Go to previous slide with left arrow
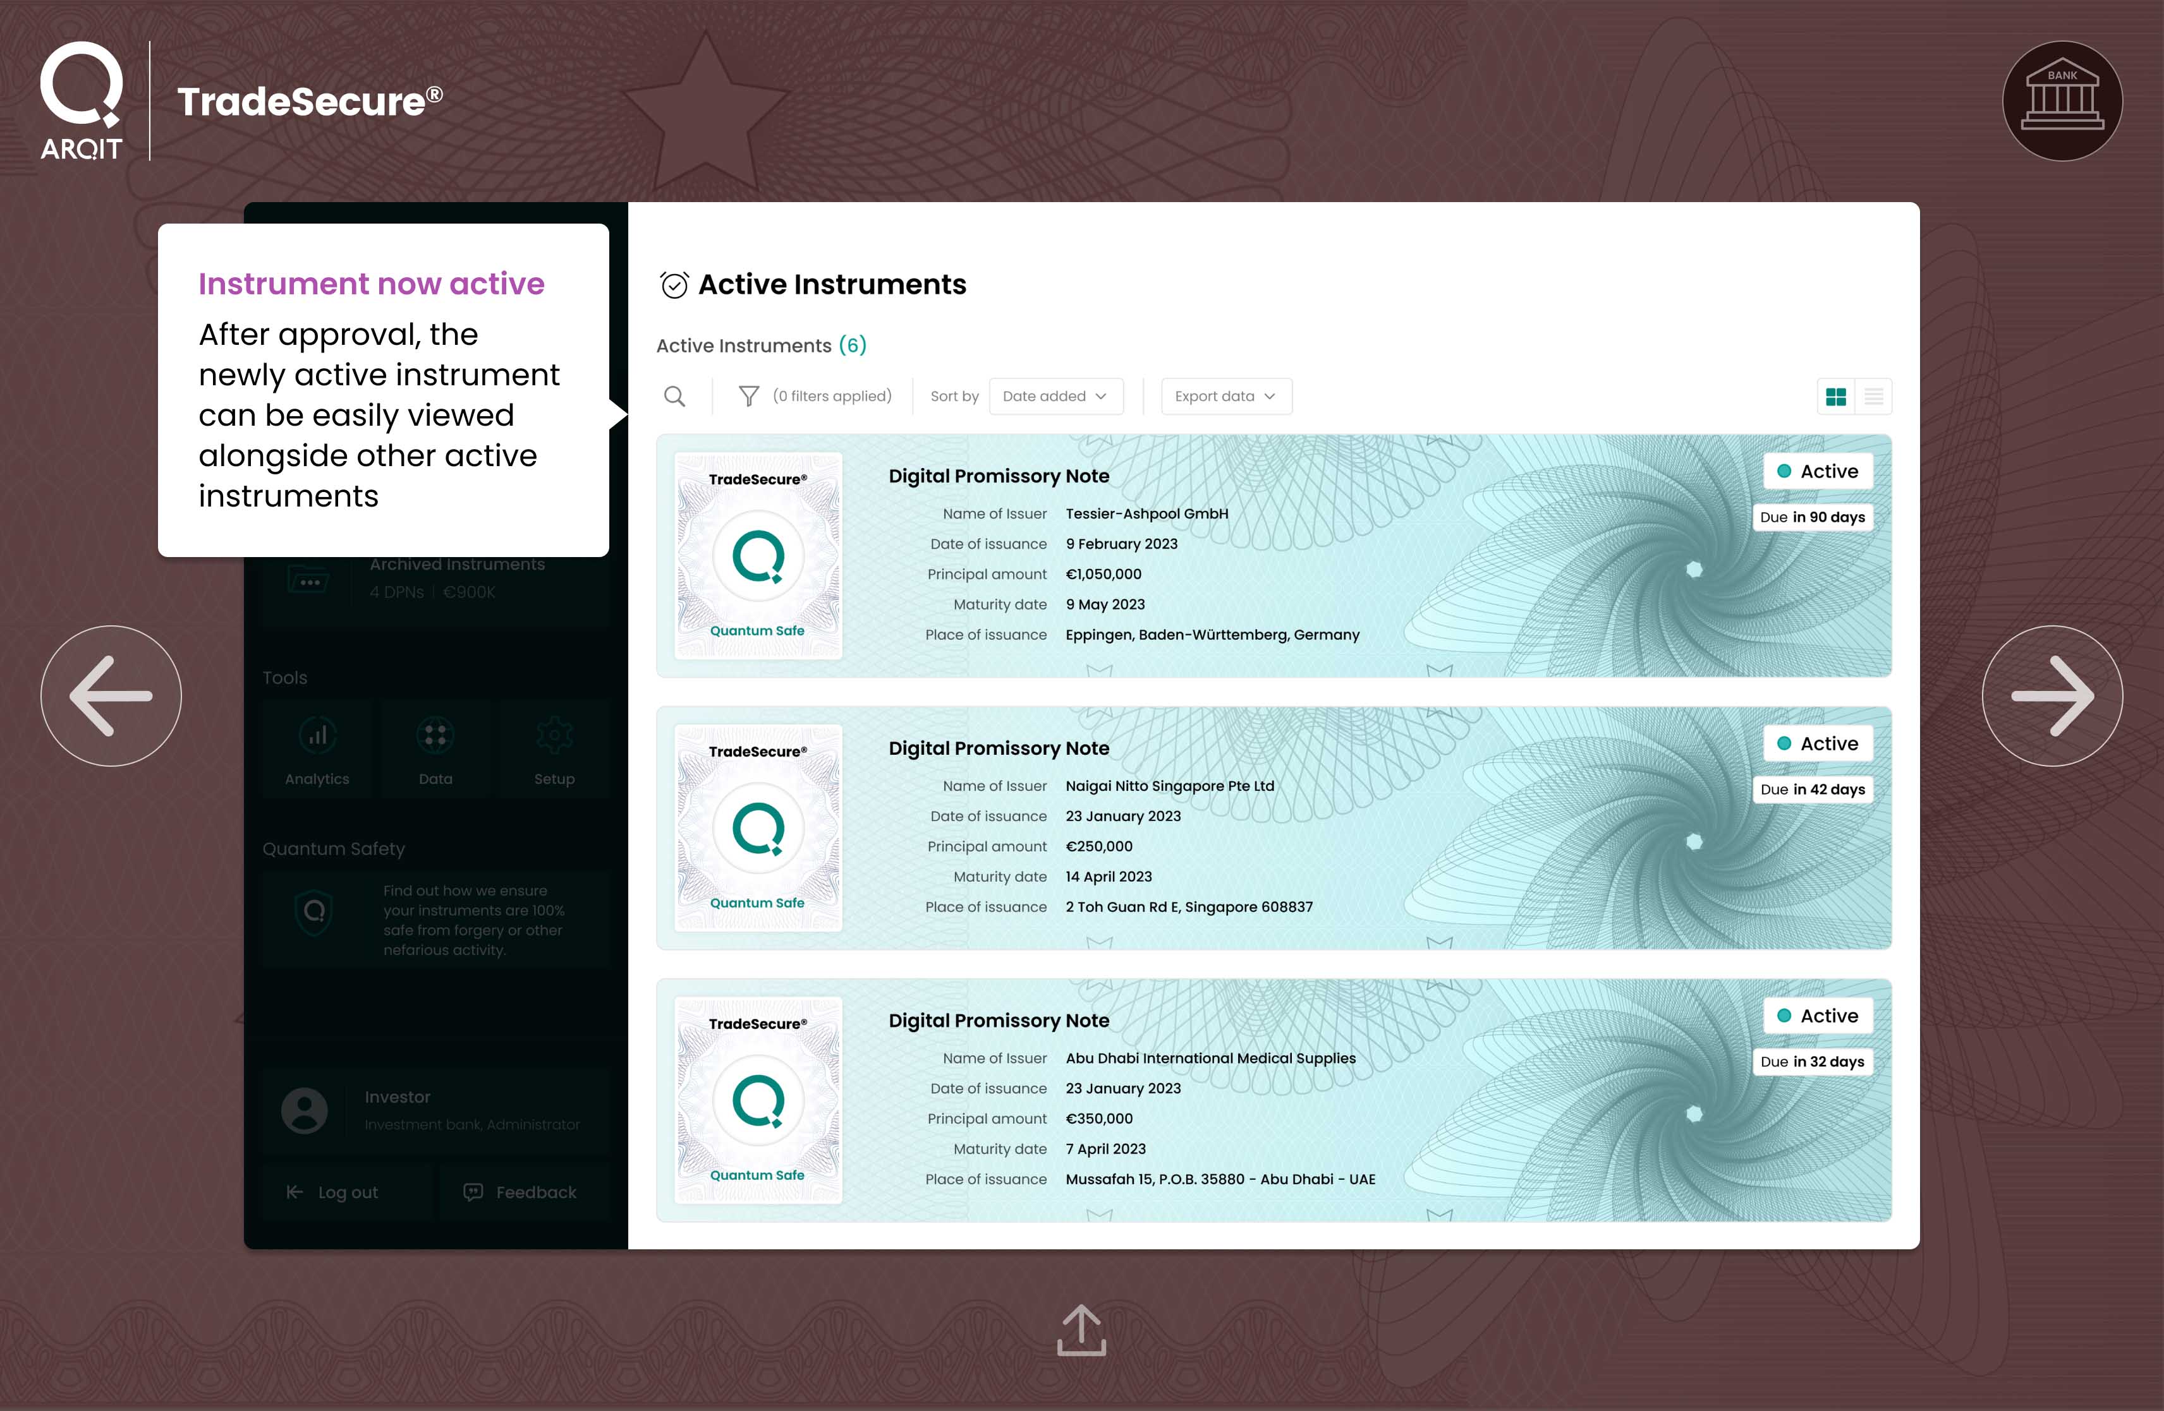The height and width of the screenshot is (1411, 2164). (x=111, y=696)
